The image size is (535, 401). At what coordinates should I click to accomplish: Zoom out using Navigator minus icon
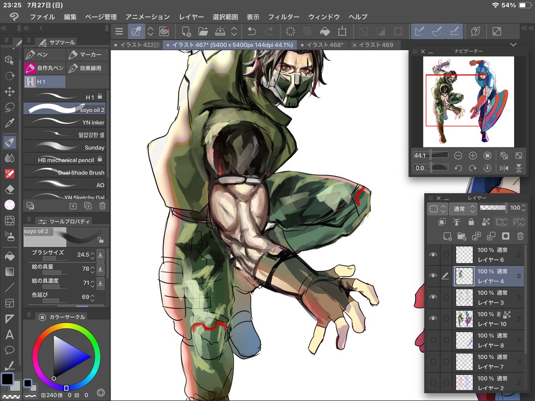pyautogui.click(x=458, y=155)
